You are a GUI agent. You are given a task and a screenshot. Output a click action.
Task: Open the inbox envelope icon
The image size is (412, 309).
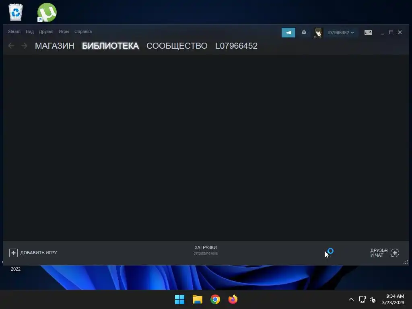click(x=304, y=32)
